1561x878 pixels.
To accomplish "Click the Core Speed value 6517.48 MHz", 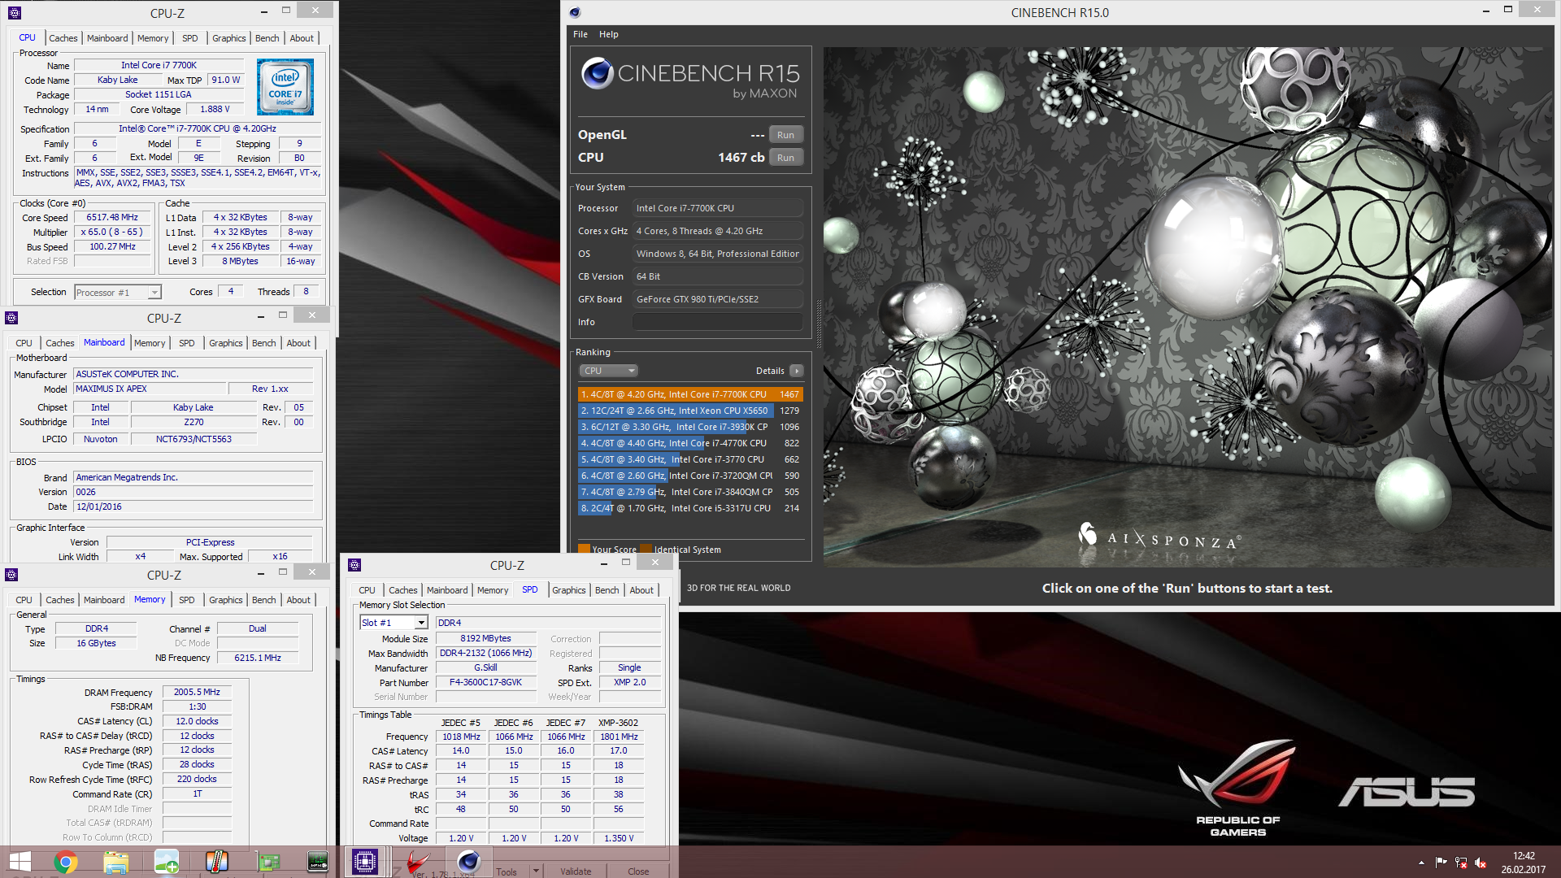I will tap(112, 218).
